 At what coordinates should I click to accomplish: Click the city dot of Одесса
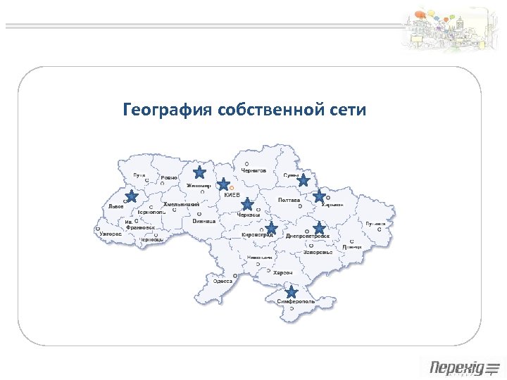pos(235,276)
